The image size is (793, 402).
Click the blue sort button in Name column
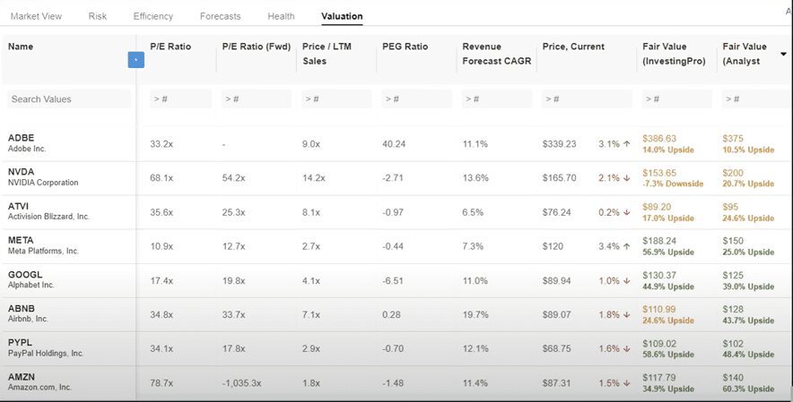click(x=135, y=60)
